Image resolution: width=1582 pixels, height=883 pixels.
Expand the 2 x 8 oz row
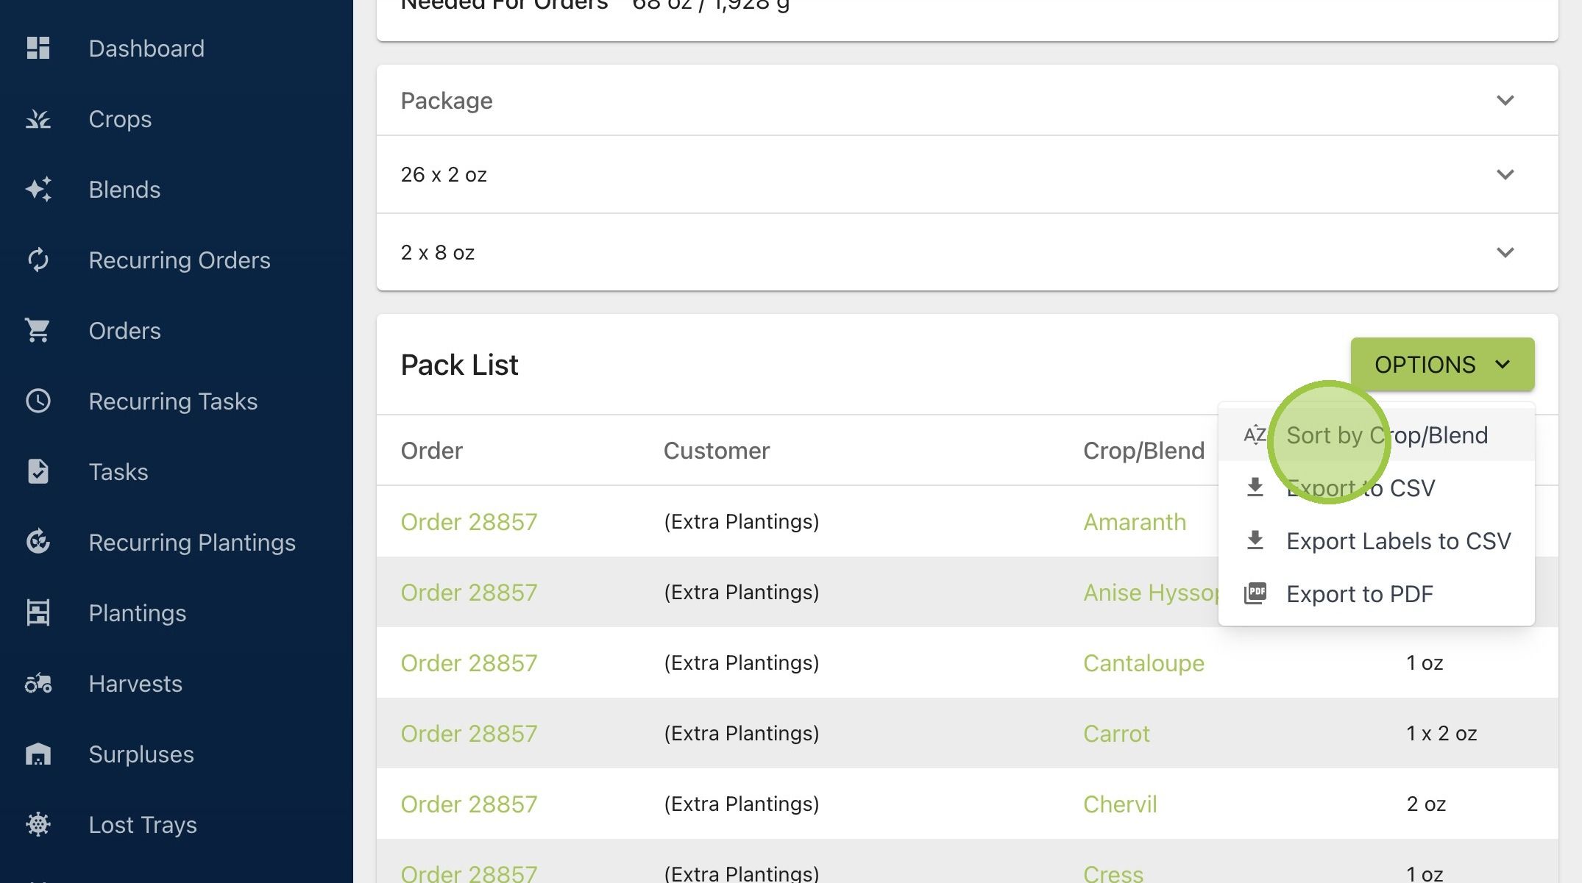pyautogui.click(x=967, y=253)
